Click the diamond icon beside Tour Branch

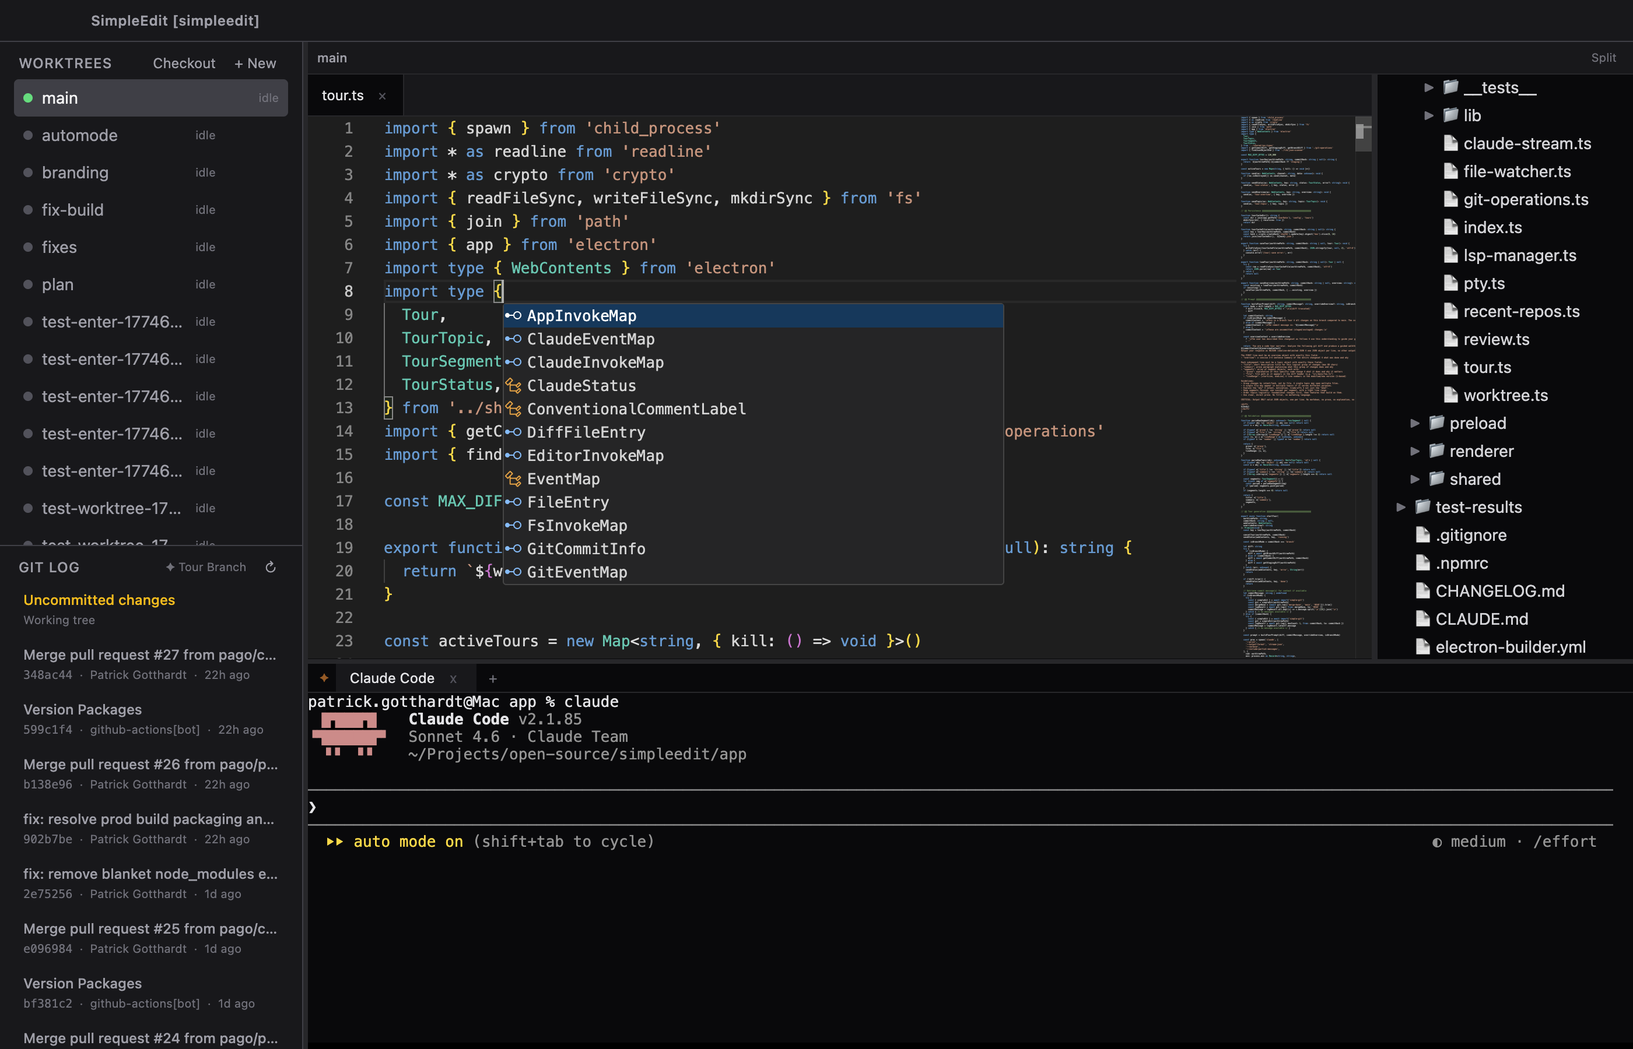point(170,566)
